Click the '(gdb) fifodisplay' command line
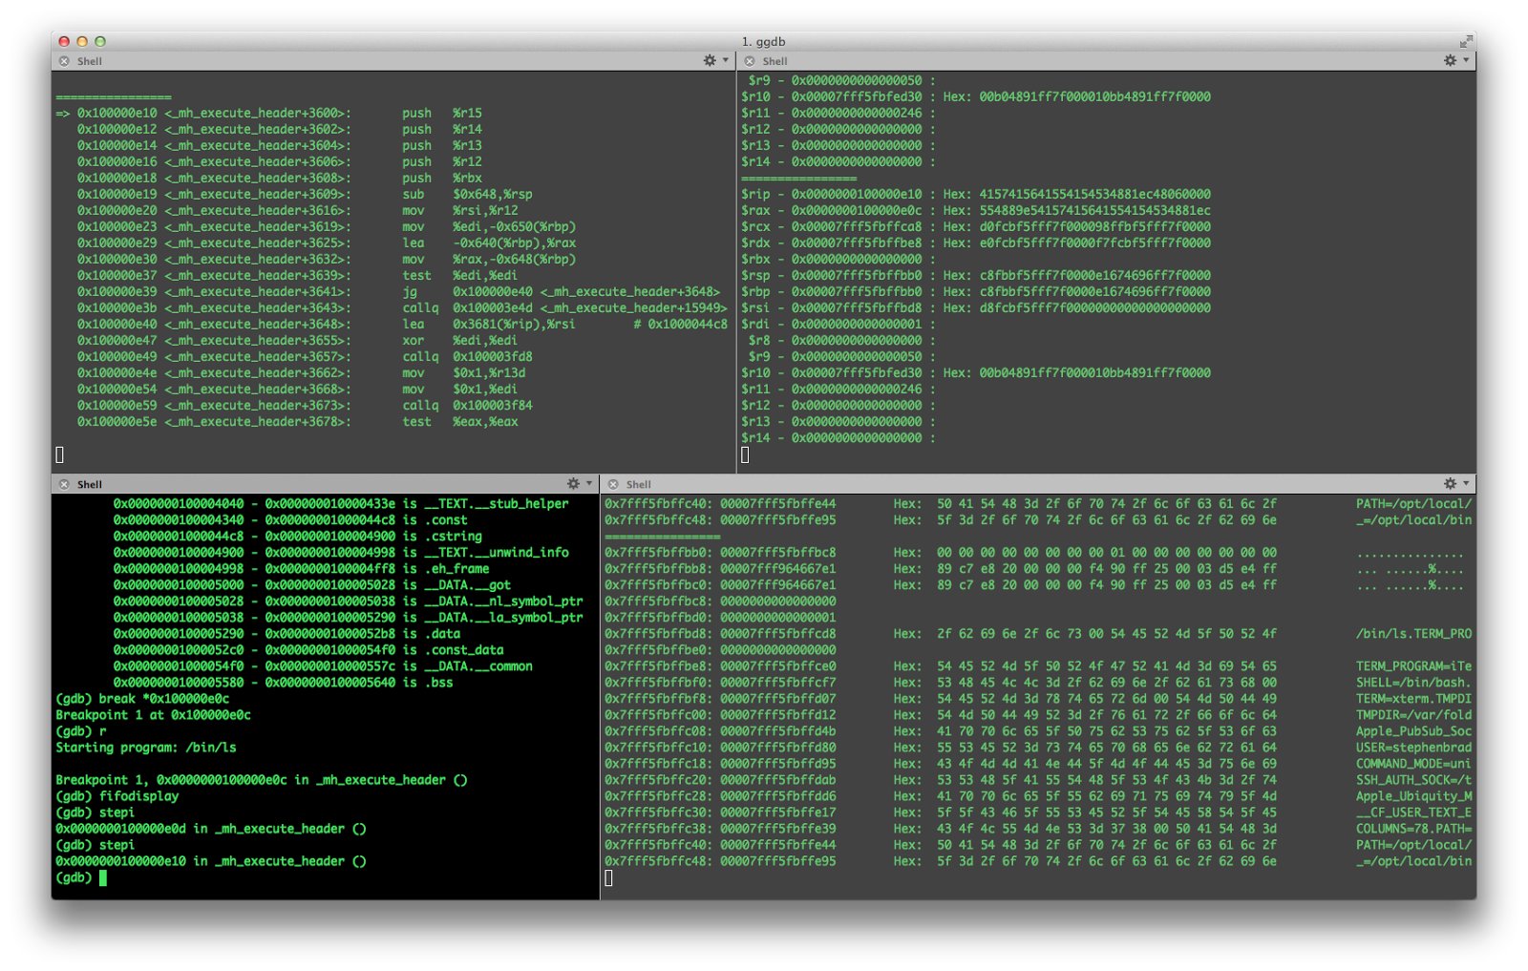 pyautogui.click(x=117, y=796)
